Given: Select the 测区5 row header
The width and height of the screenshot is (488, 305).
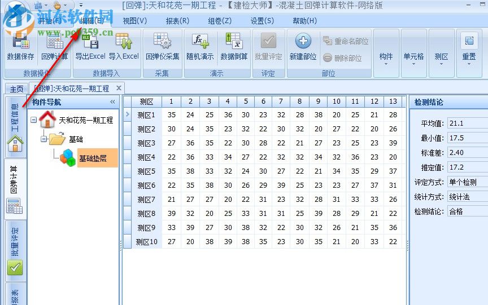Looking at the screenshot, I should click(x=146, y=171).
